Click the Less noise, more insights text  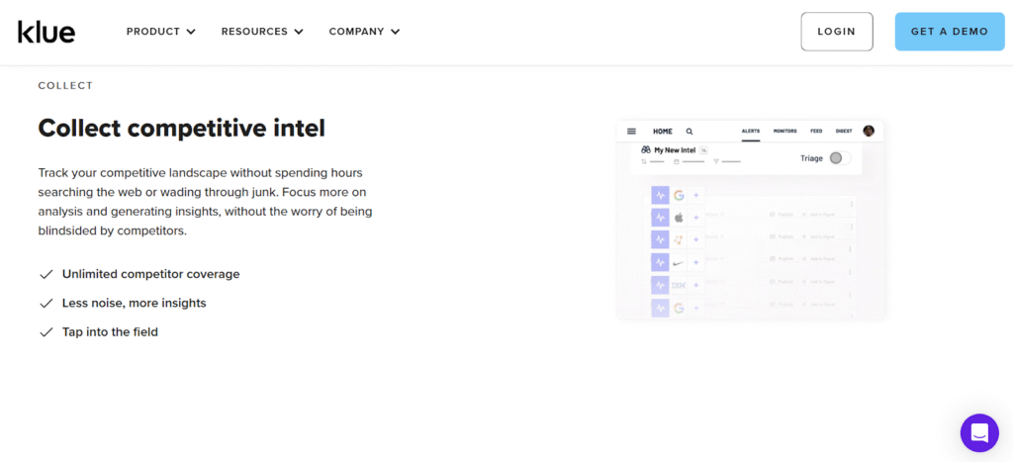(x=135, y=303)
